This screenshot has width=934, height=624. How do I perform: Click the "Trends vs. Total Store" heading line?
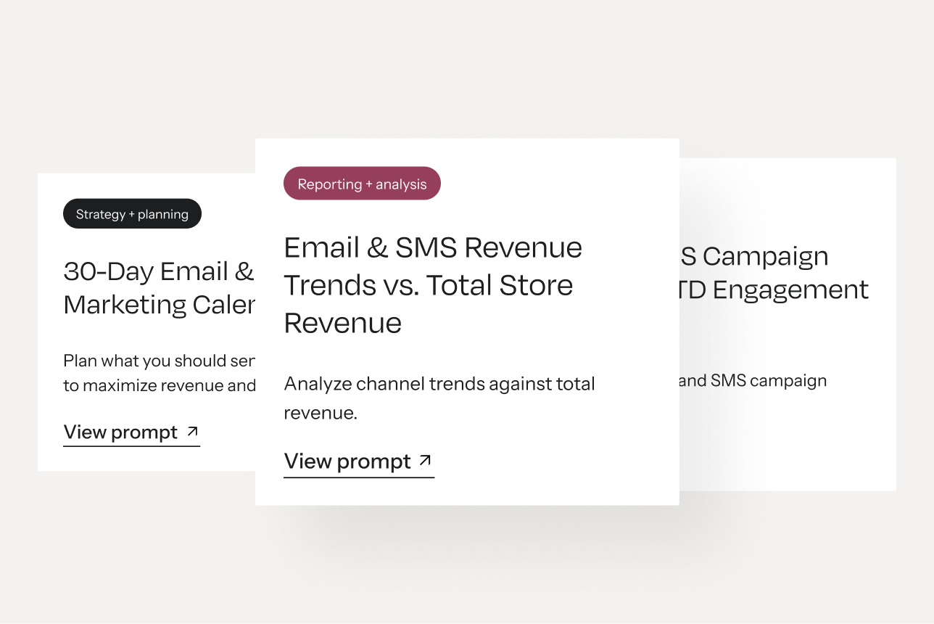(x=429, y=285)
